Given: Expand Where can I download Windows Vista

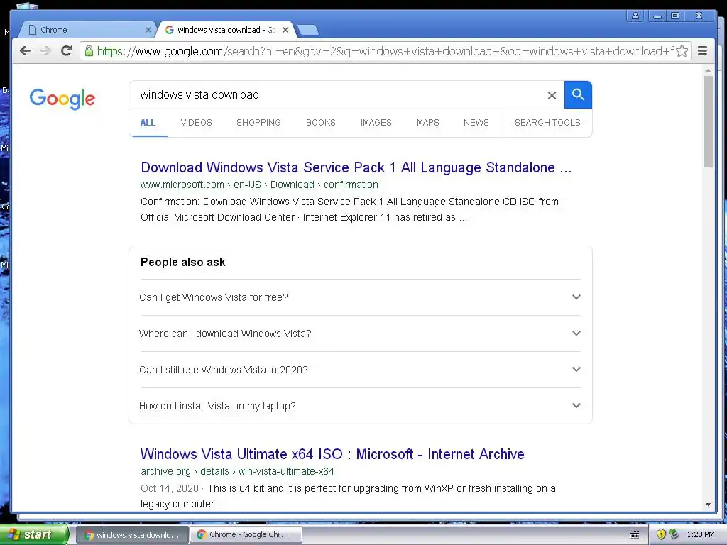Looking at the screenshot, I should [x=360, y=334].
